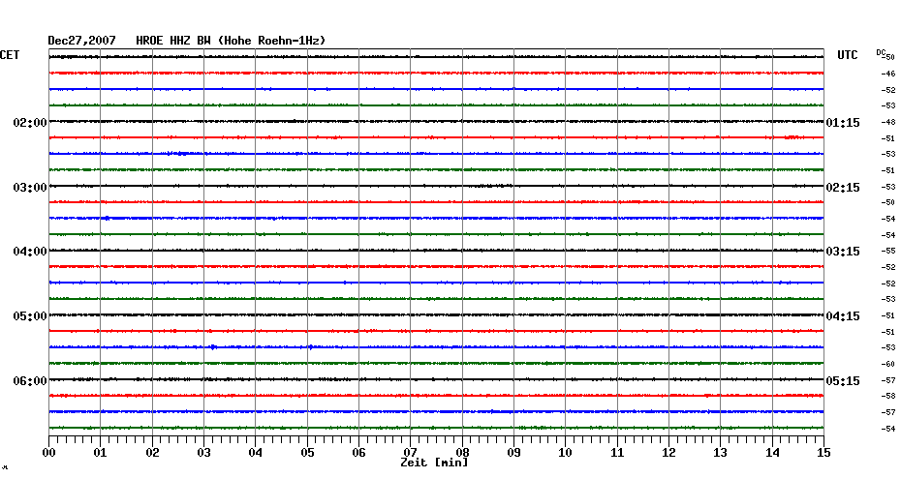The image size is (901, 478).
Task: Select the station title HROE HHZ BW
Action: [x=173, y=41]
